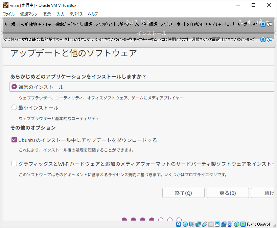277x228 pixels.
Task: Open the ファイル menu
Action: pyautogui.click(x=9, y=14)
